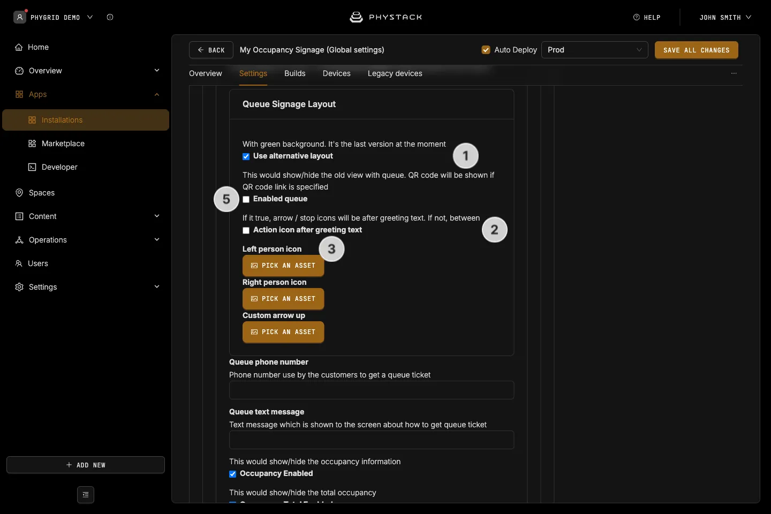Collapse sidebar with bottom menu icon
Screen dimensions: 771x514
coord(86,495)
